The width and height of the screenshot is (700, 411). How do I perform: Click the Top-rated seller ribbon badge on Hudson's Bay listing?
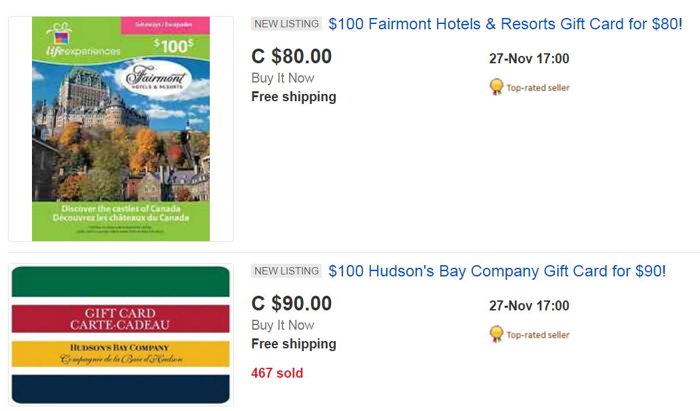click(496, 334)
